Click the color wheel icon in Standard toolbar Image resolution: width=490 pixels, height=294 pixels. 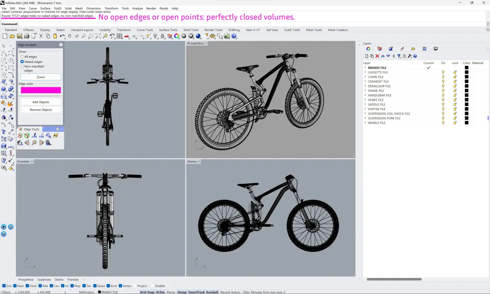tap(177, 36)
